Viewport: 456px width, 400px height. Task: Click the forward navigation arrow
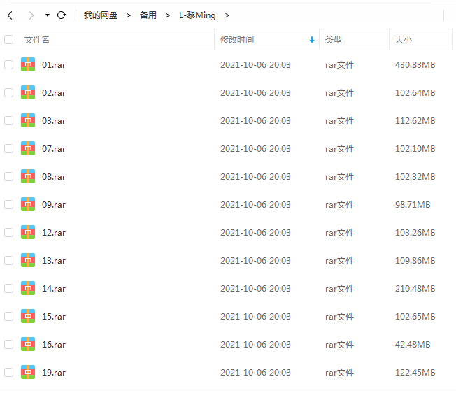[x=31, y=15]
